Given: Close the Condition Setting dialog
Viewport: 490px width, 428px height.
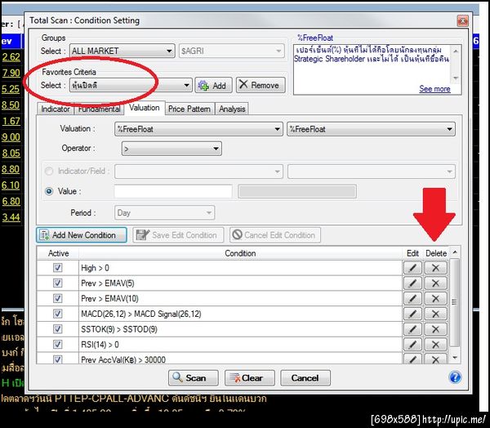Looking at the screenshot, I should (x=462, y=20).
